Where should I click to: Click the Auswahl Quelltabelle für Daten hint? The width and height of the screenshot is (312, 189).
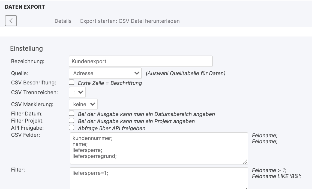click(185, 73)
